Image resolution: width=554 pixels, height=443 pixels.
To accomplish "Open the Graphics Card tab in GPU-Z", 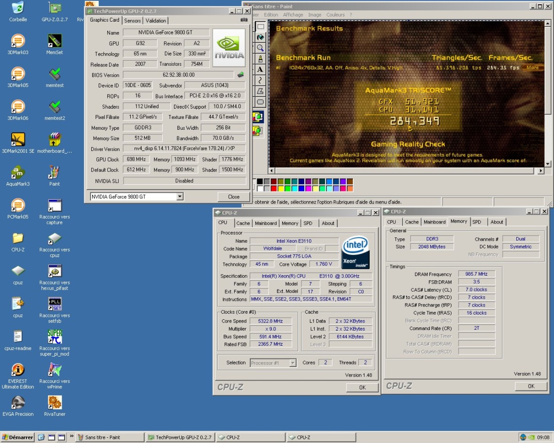I will pyautogui.click(x=104, y=20).
